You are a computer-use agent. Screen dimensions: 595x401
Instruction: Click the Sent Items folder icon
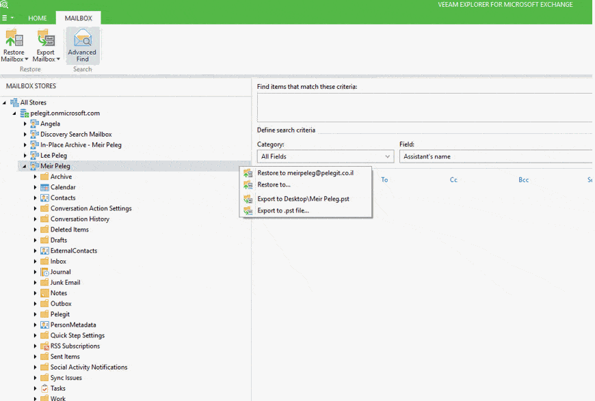click(x=44, y=357)
